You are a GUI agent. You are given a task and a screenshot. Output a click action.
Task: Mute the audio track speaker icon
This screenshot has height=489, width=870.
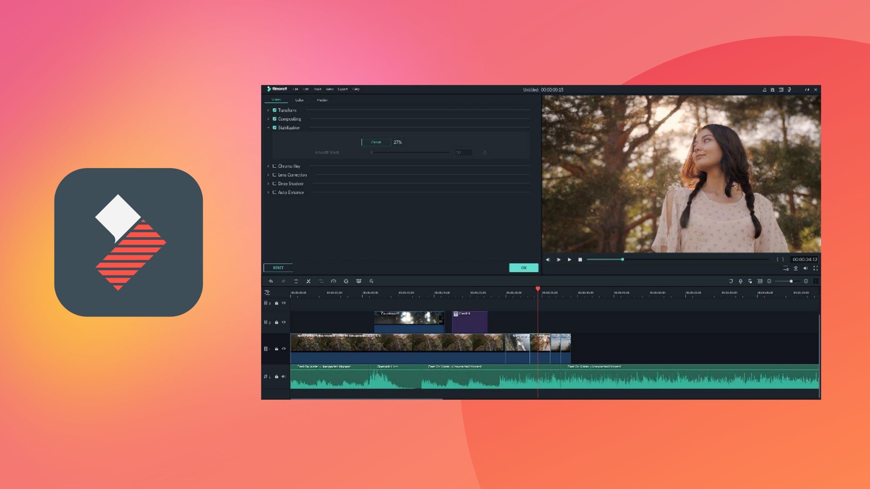(x=283, y=376)
